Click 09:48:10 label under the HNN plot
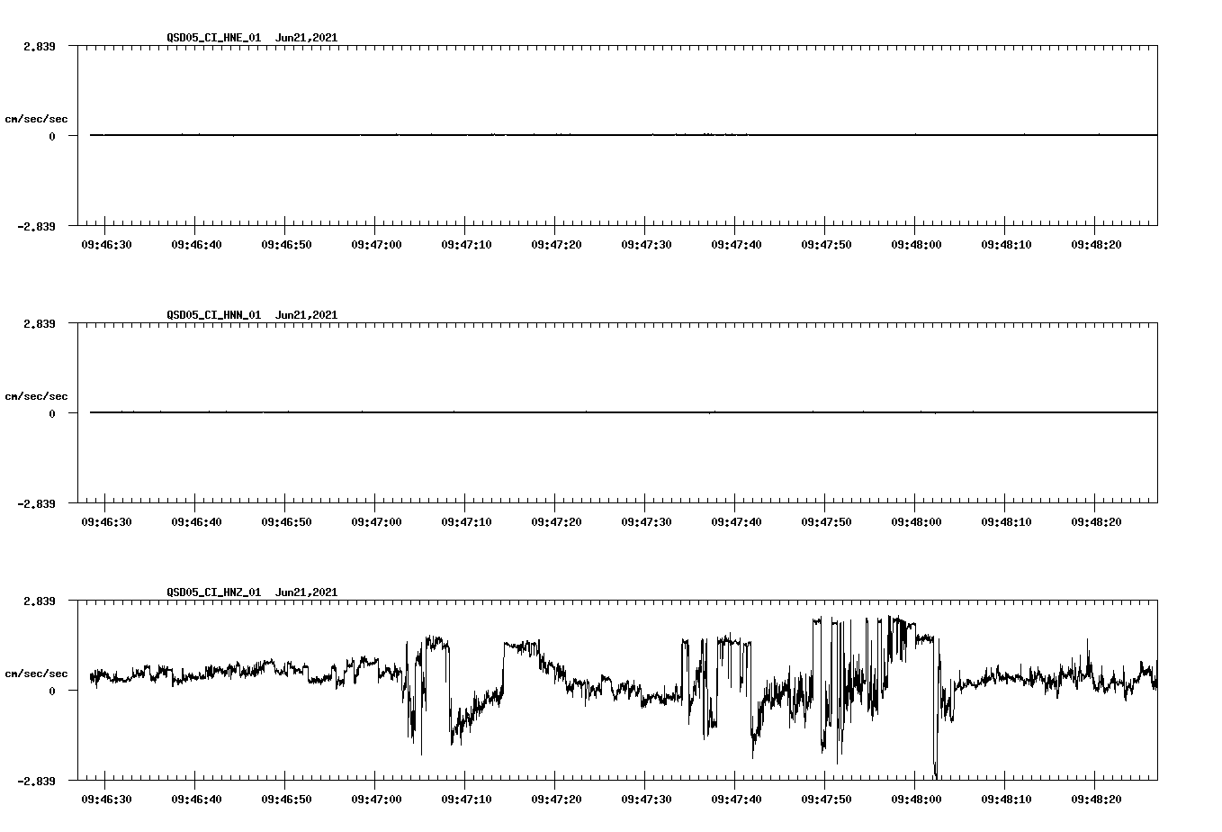Viewport: 1222px width, 832px height. click(1006, 522)
